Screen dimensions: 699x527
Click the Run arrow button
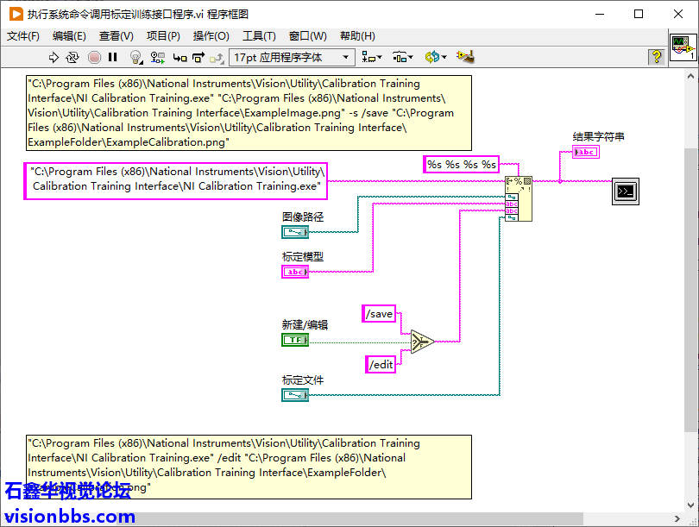54,57
